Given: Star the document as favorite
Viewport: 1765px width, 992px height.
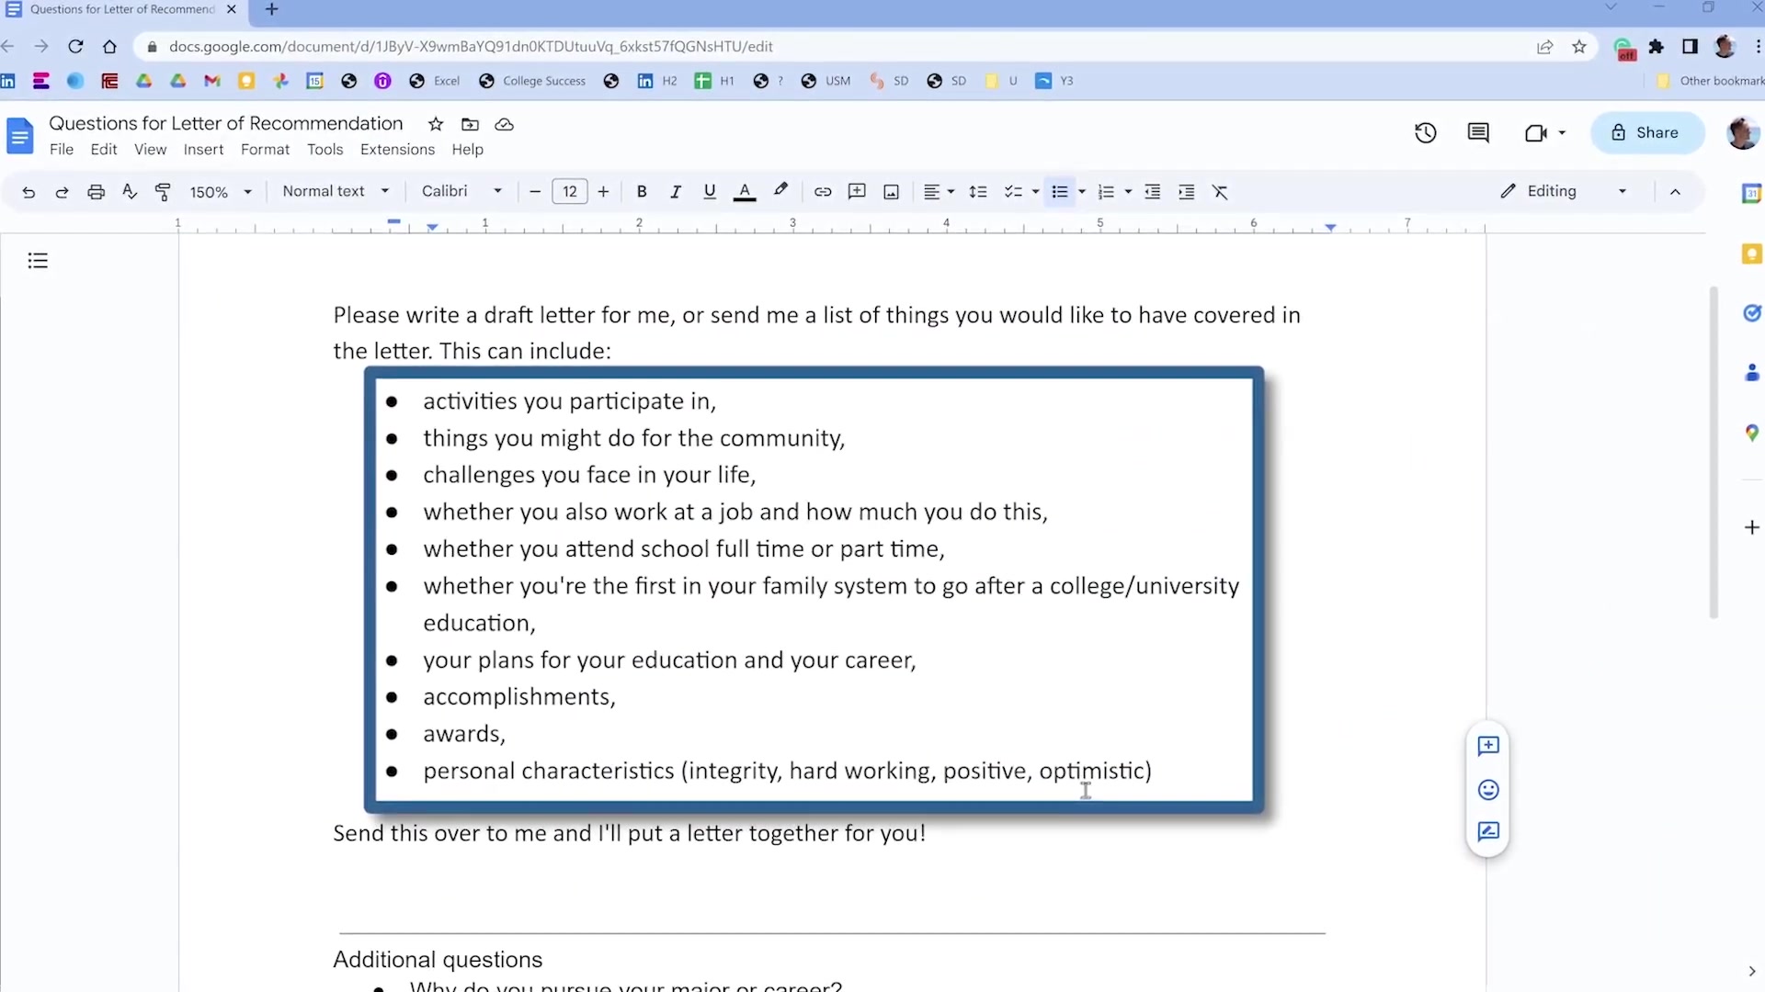Looking at the screenshot, I should pyautogui.click(x=436, y=124).
